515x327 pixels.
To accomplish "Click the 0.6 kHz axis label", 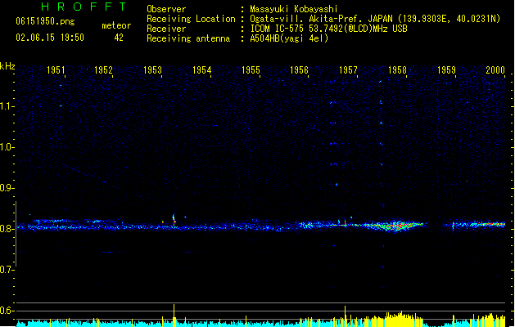I will click(x=7, y=311).
